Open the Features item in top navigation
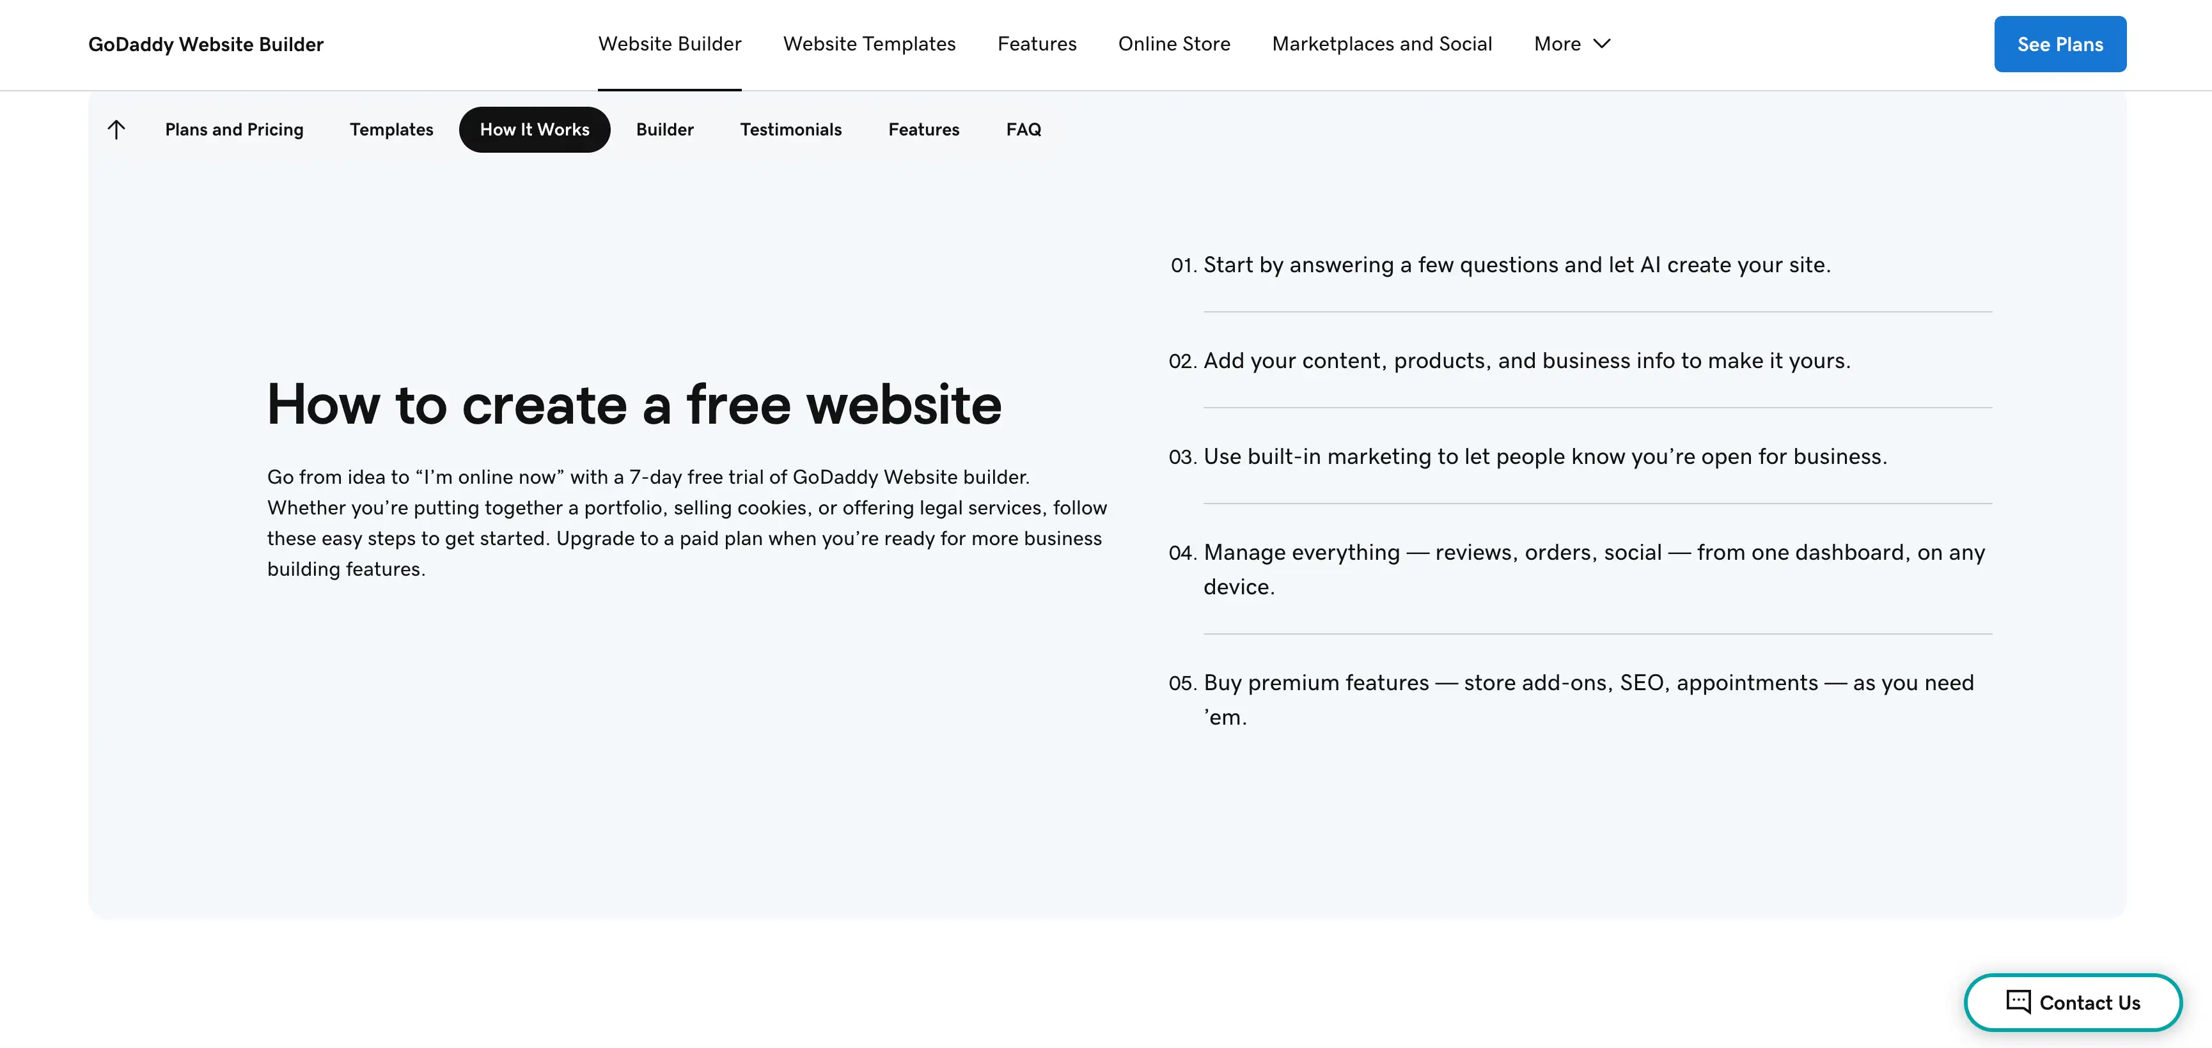 pos(1037,44)
